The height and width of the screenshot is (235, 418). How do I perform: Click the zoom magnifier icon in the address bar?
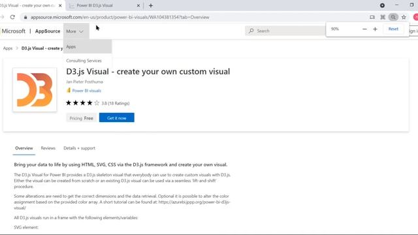[x=393, y=18]
